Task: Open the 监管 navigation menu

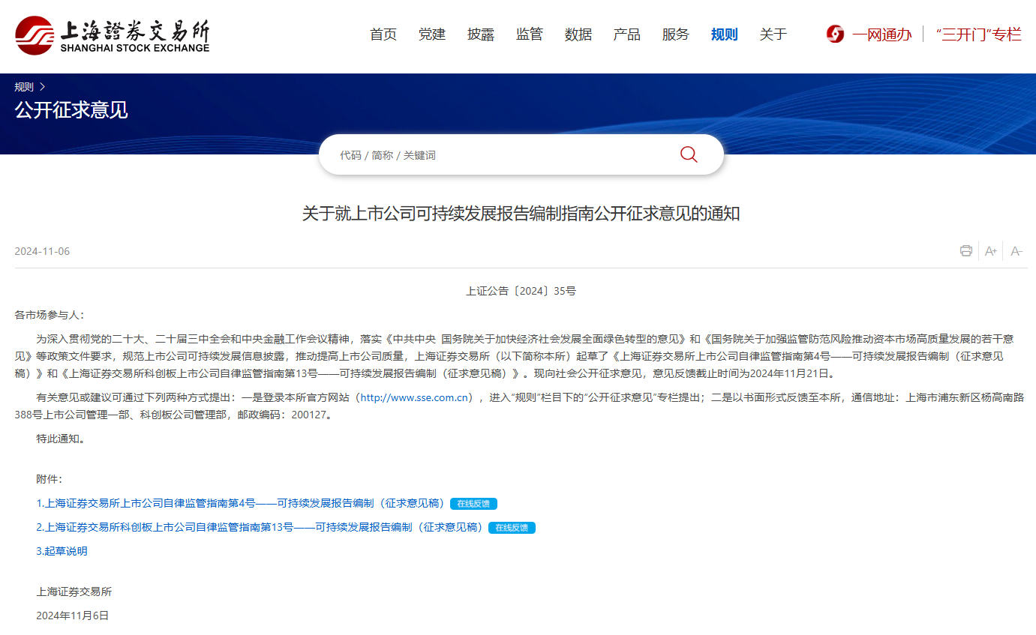Action: [x=529, y=34]
